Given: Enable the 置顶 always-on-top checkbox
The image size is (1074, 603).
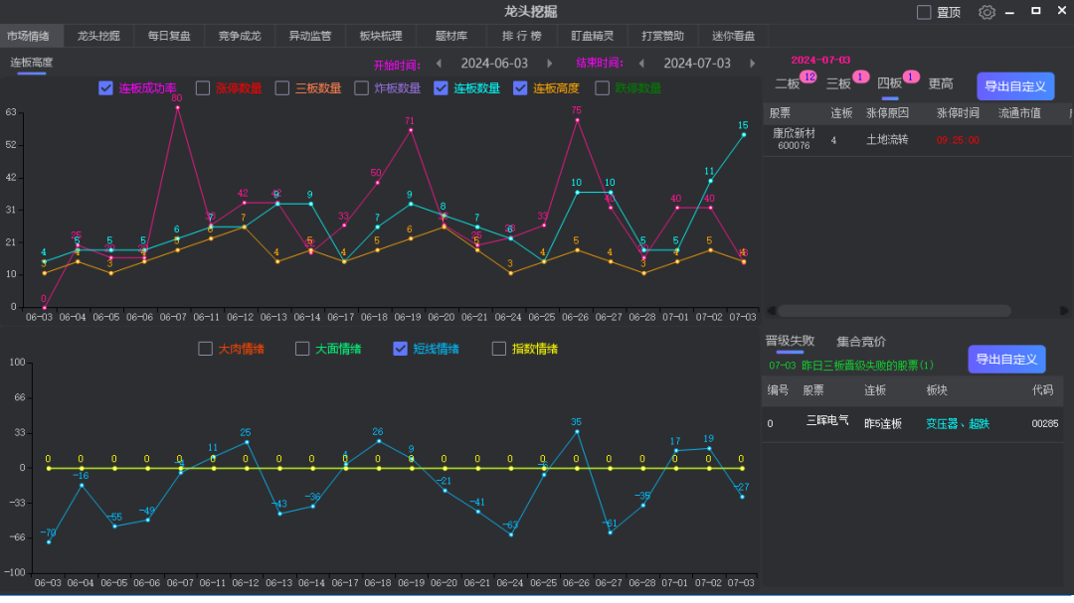Looking at the screenshot, I should click(924, 12).
